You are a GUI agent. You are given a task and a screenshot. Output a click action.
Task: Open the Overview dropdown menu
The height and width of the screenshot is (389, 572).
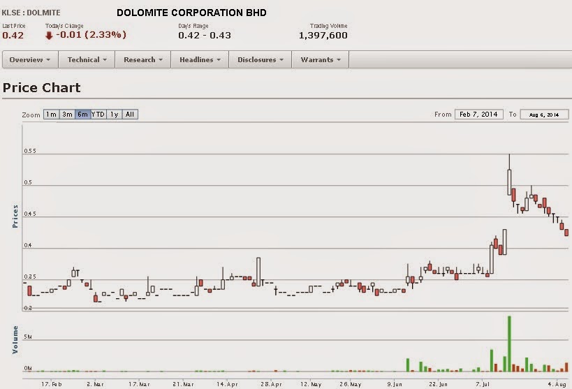point(30,59)
